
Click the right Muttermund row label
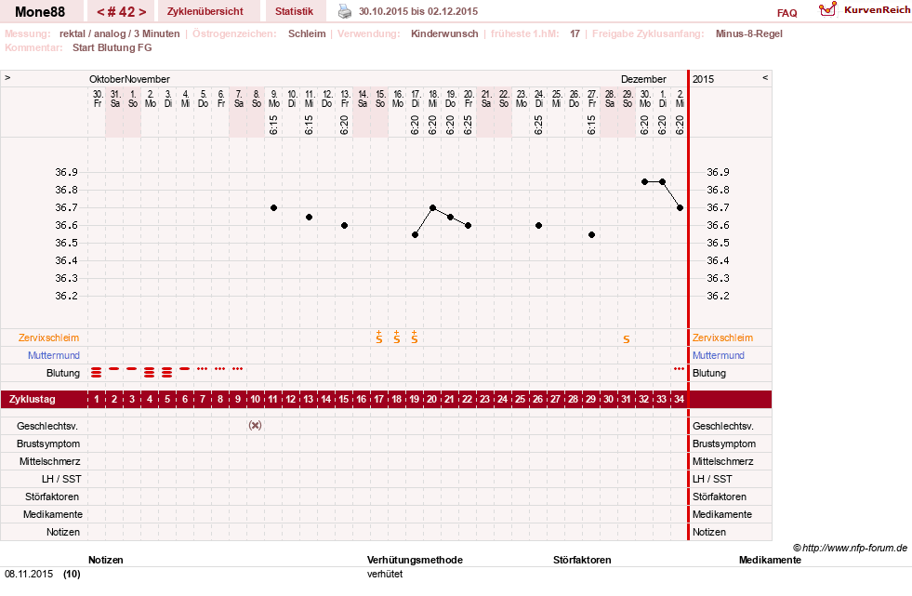point(719,355)
